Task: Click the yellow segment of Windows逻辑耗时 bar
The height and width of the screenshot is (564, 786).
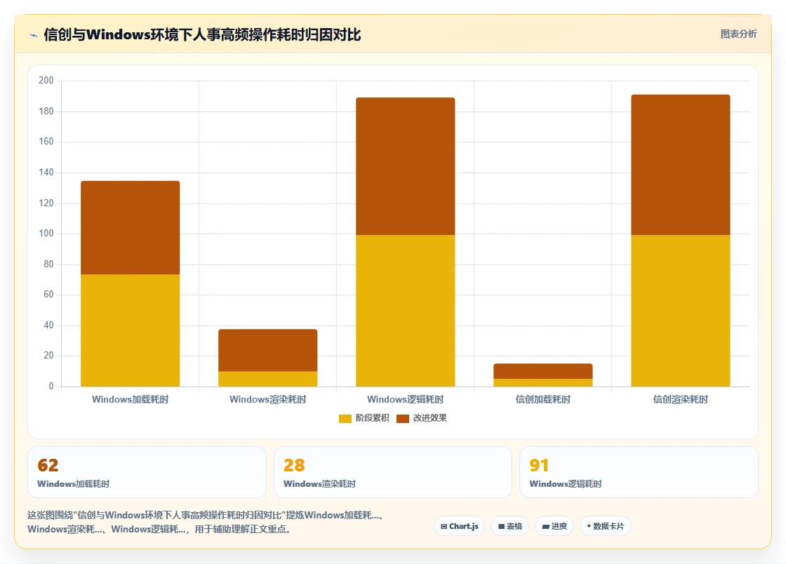Action: tap(406, 311)
